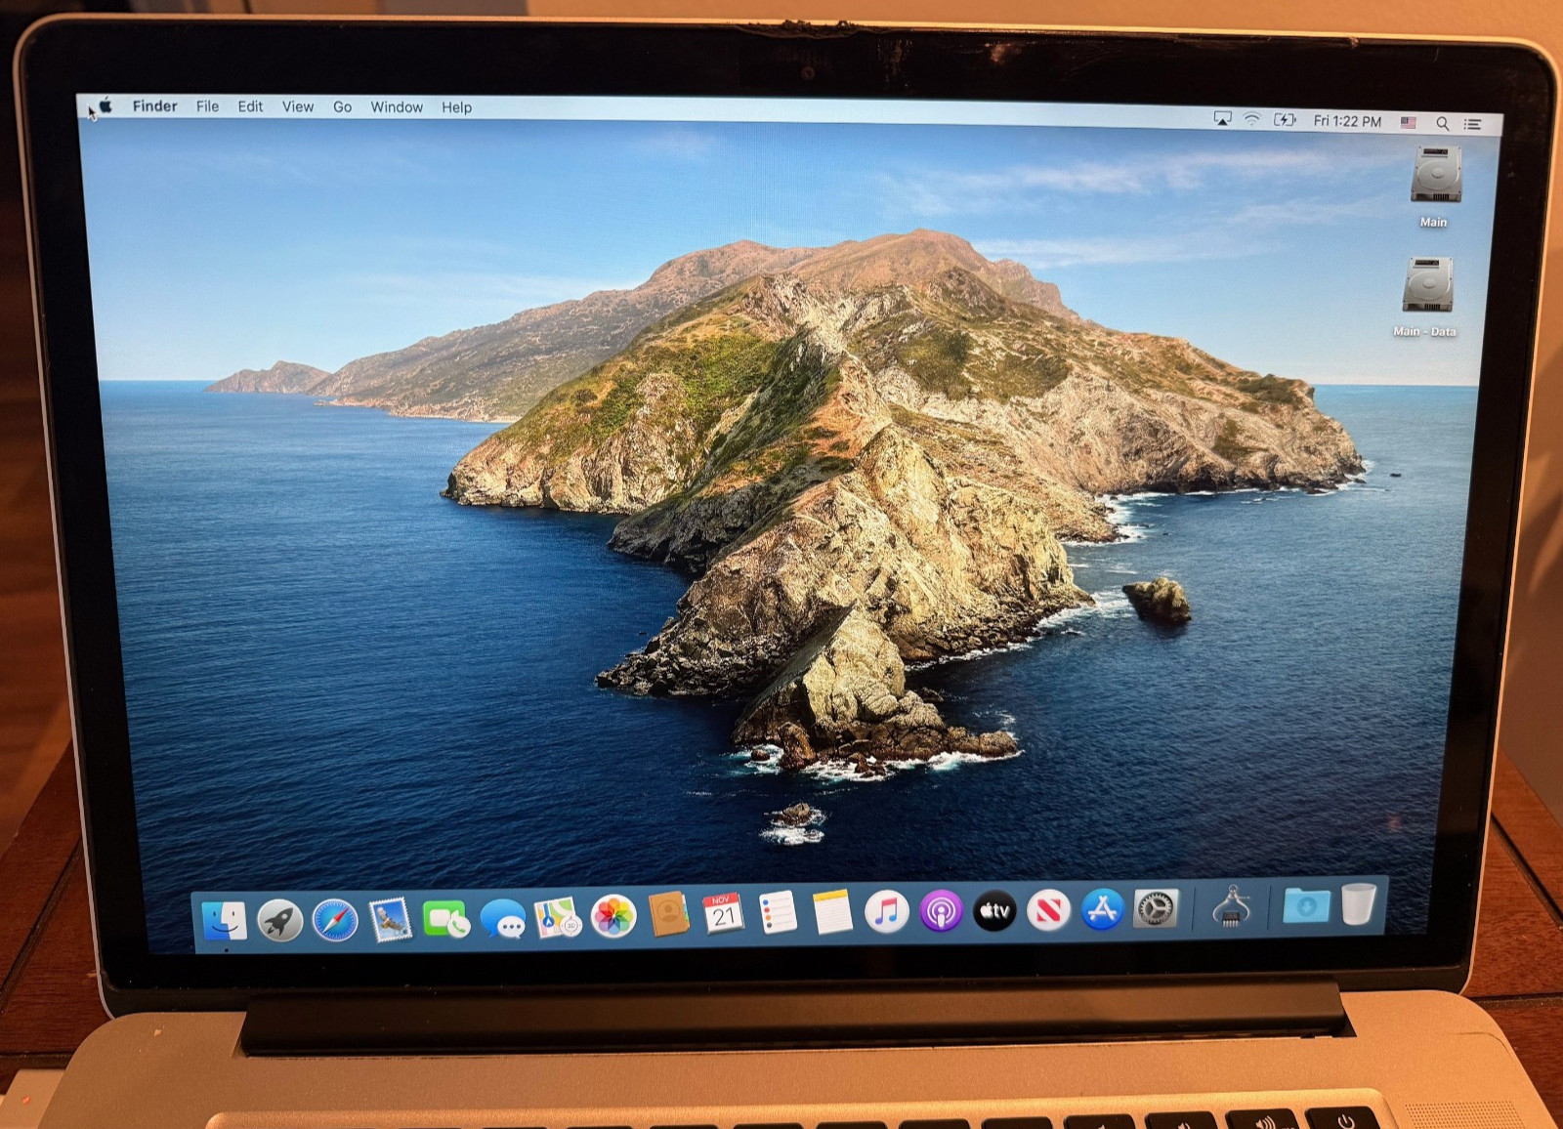Open the Reminders app
Image resolution: width=1563 pixels, height=1129 pixels.
pos(778,913)
